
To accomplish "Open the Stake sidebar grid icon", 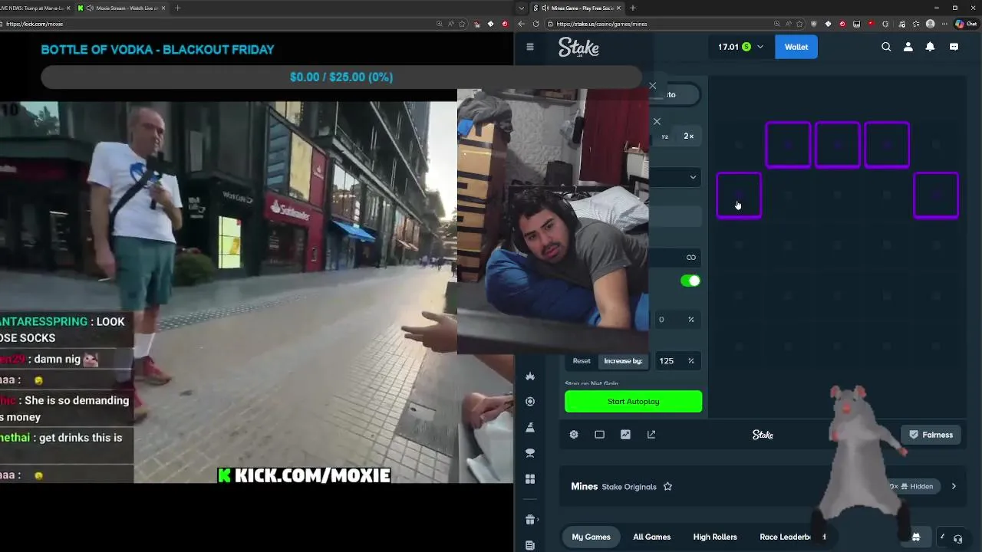I will coord(530,479).
